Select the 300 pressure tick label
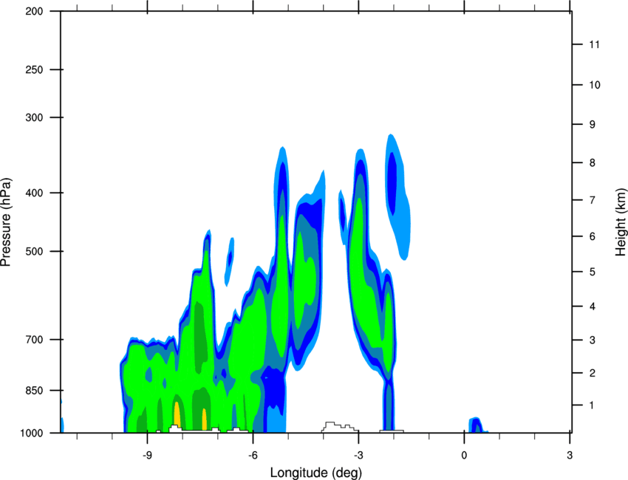This screenshot has width=628, height=480. (x=34, y=117)
